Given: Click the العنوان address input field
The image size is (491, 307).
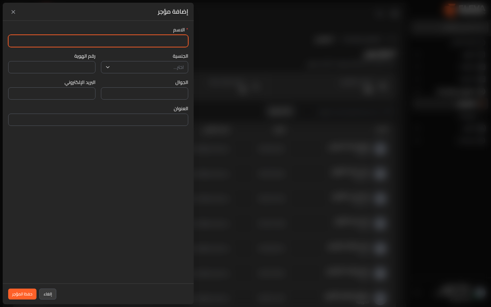Looking at the screenshot, I should tap(98, 120).
